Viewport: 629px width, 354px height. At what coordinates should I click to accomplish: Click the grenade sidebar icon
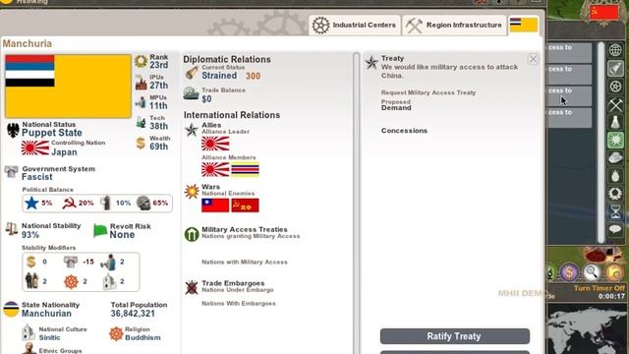click(615, 175)
